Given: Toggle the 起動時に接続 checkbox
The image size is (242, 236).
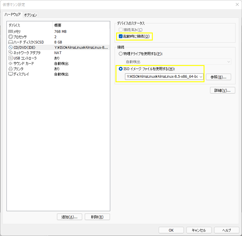Looking at the screenshot, I should 121,36.
